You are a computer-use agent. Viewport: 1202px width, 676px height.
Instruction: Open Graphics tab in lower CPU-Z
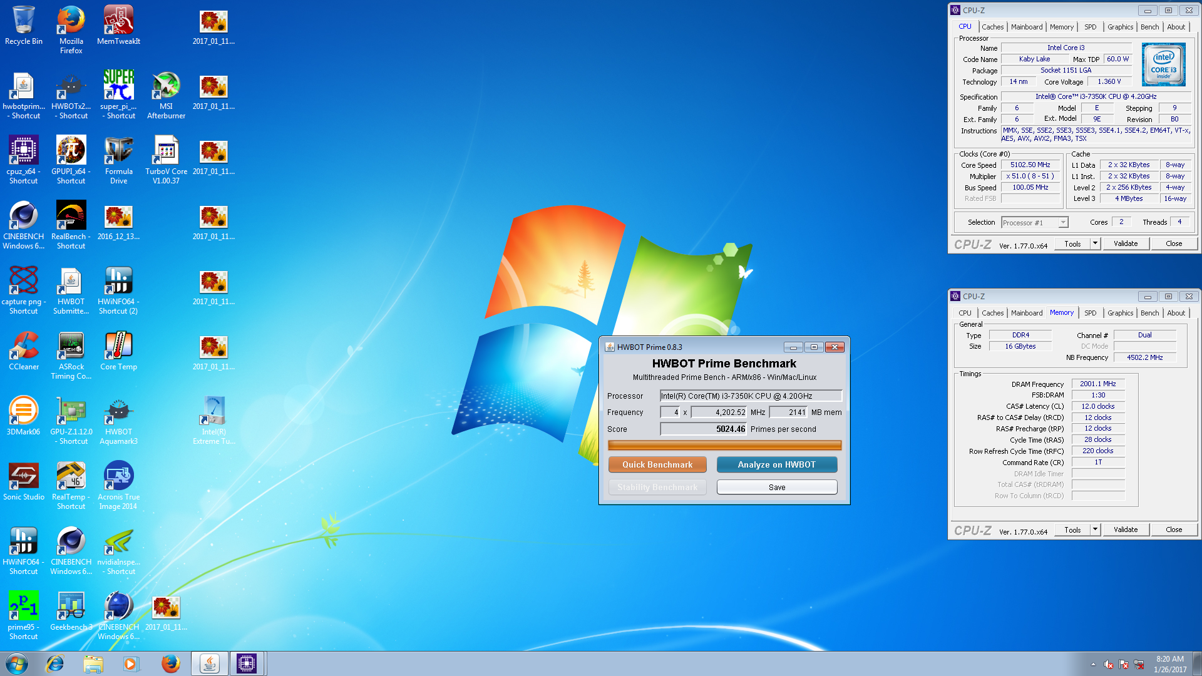[1120, 313]
